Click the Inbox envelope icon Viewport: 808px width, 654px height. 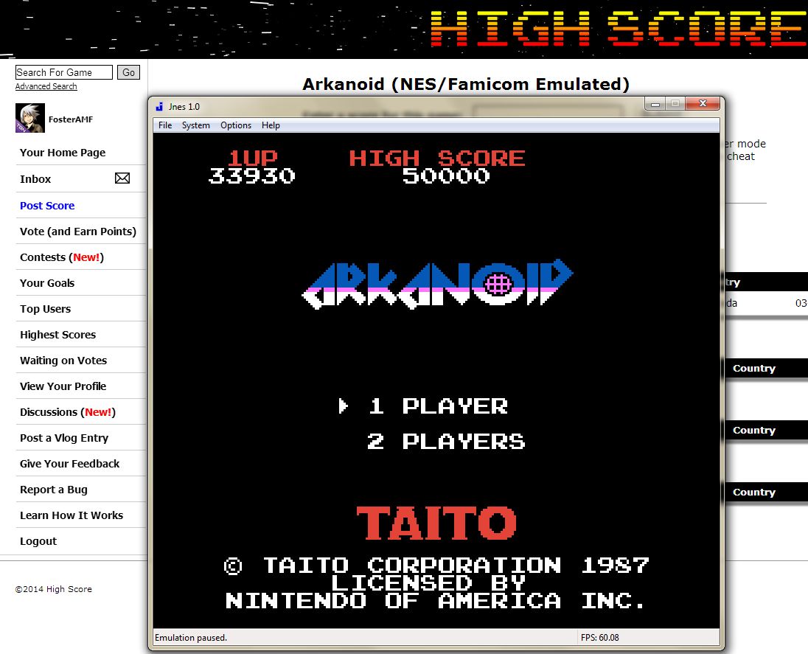[122, 178]
